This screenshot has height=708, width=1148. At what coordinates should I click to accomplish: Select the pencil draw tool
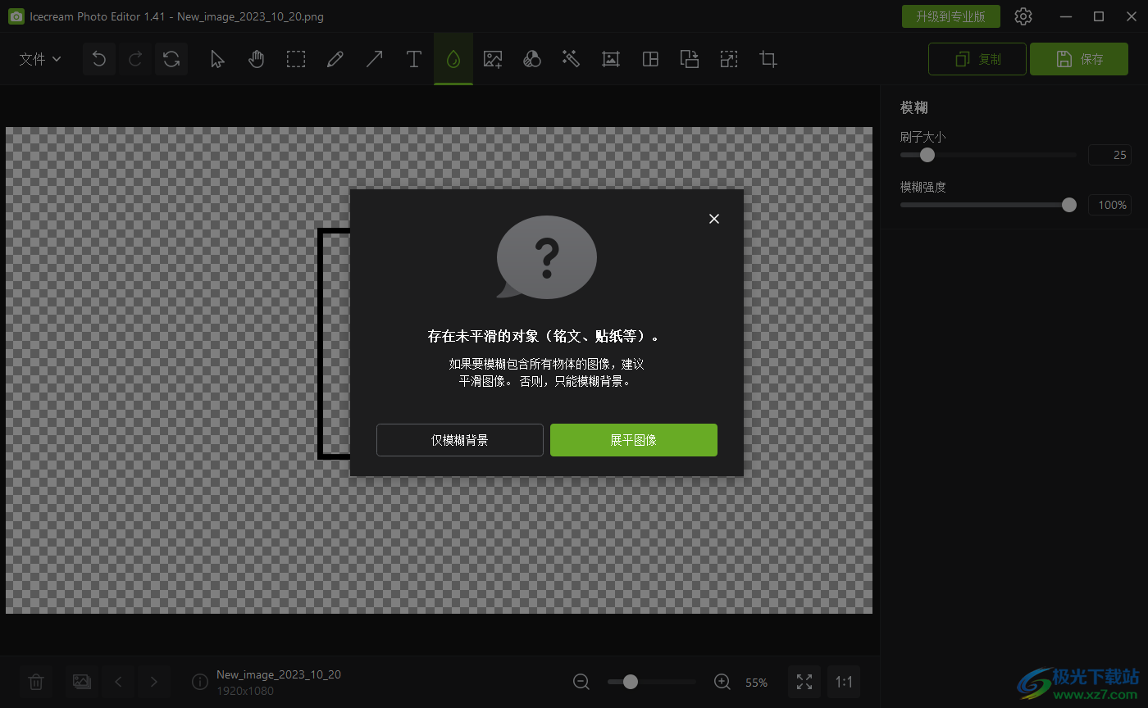click(x=335, y=59)
